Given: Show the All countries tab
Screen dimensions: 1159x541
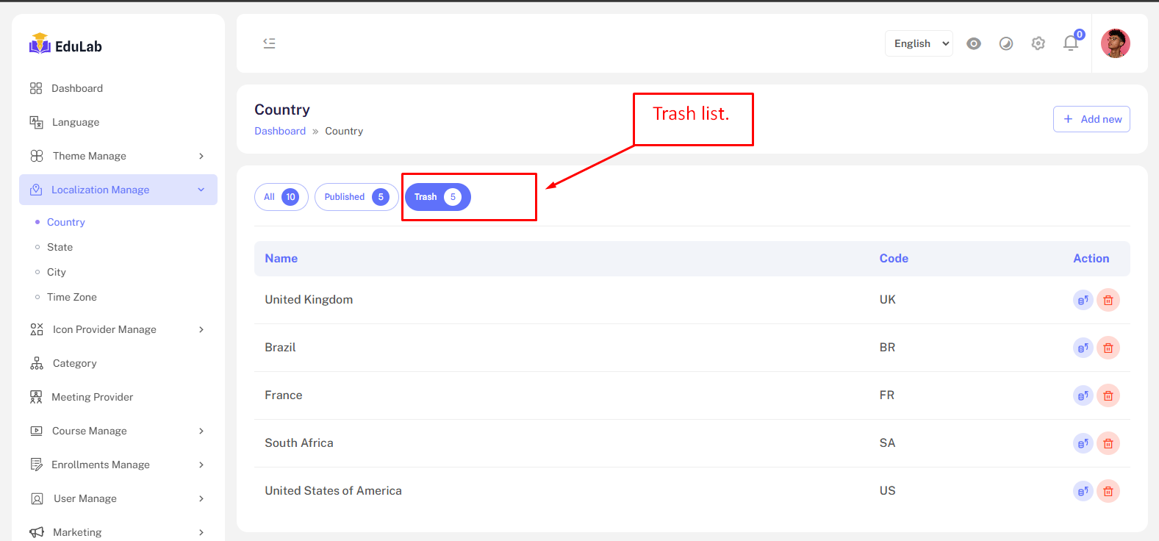Looking at the screenshot, I should point(281,197).
